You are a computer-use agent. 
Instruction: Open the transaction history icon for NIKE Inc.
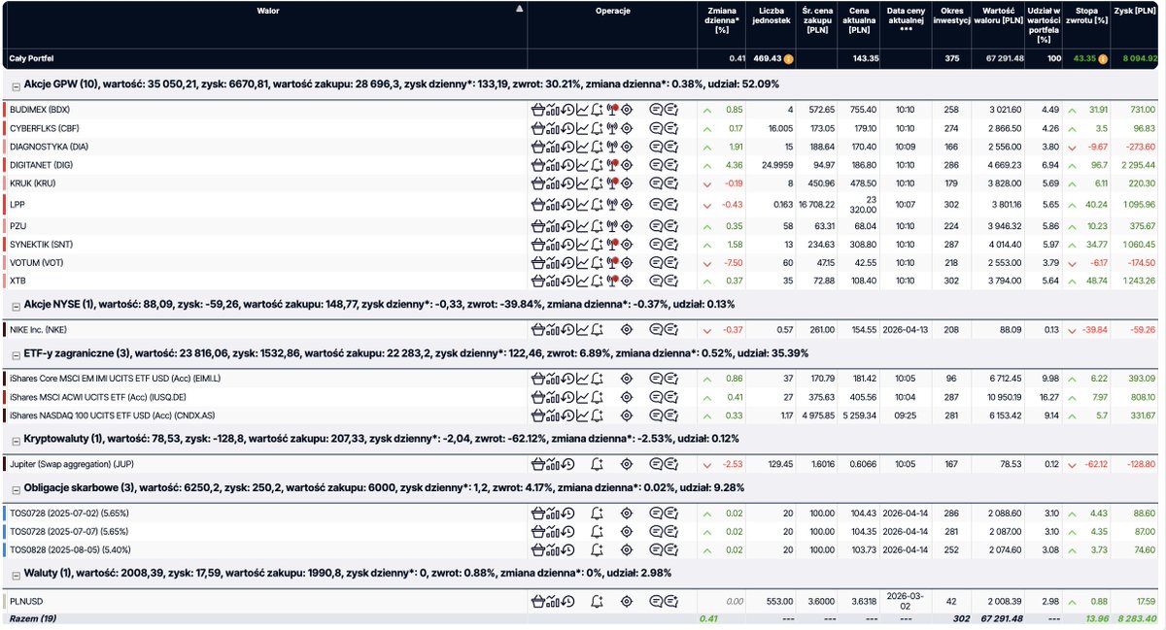click(x=567, y=330)
